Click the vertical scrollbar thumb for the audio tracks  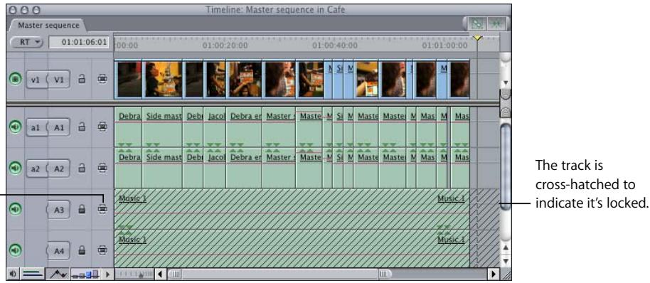[506, 167]
